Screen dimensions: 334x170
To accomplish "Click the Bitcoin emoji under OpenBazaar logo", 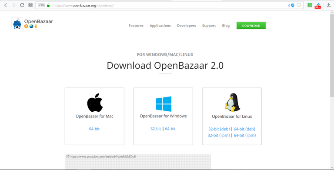I will click(26, 26).
